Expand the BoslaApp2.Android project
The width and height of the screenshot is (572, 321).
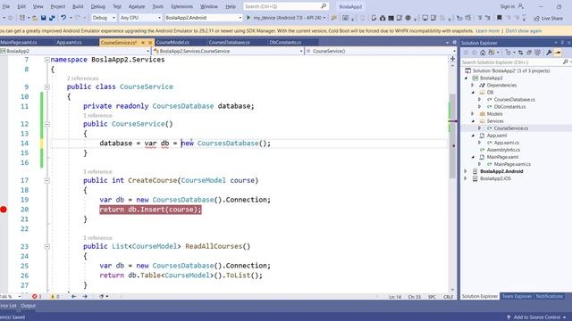tap(466, 171)
